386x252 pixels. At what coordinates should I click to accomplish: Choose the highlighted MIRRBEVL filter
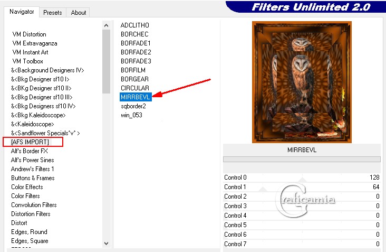(x=136, y=97)
